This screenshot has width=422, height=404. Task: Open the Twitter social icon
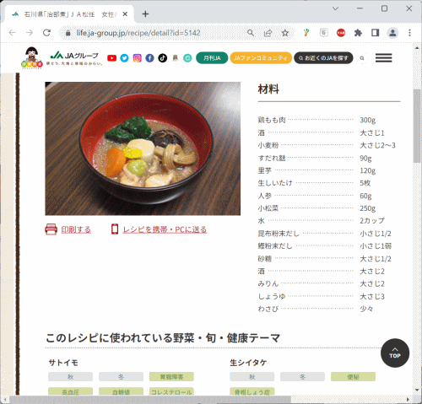[124, 58]
